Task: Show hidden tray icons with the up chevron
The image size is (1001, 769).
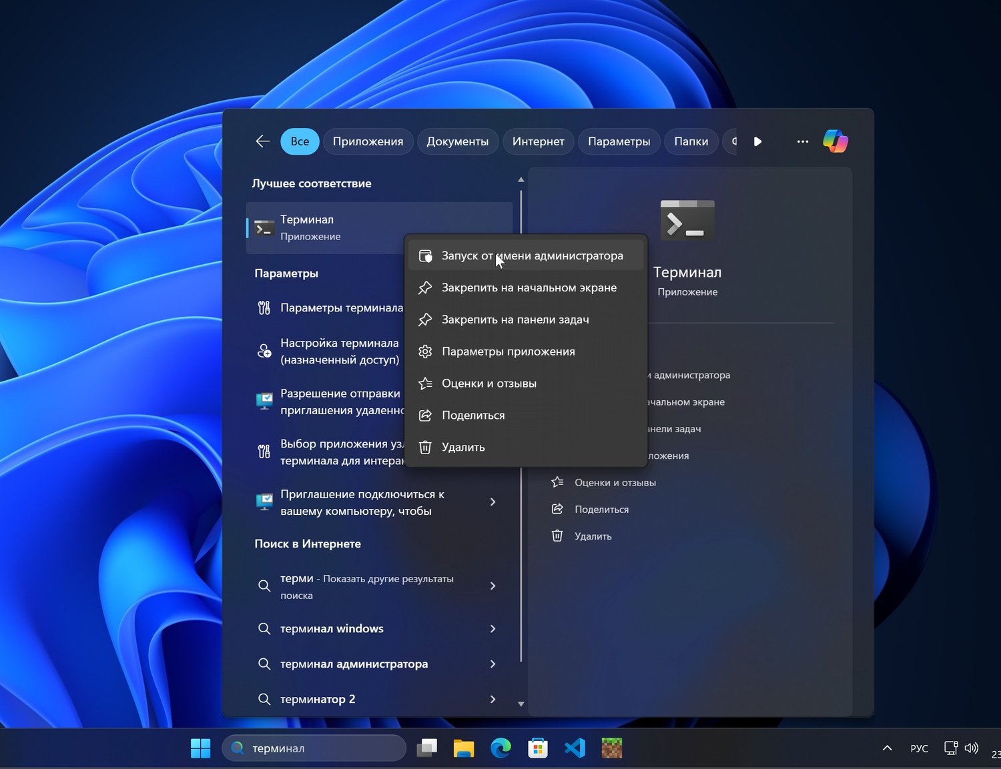Action: coord(888,748)
